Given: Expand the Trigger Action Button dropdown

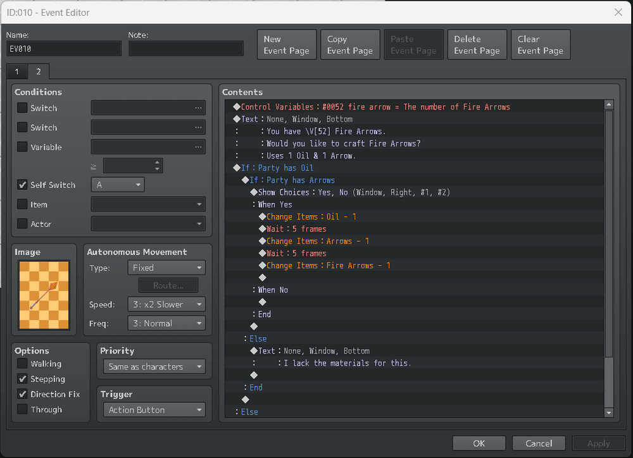Looking at the screenshot, I should 154,410.
